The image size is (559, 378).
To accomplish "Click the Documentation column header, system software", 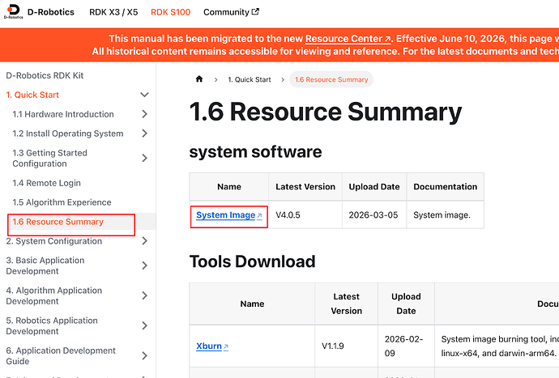I will [446, 187].
